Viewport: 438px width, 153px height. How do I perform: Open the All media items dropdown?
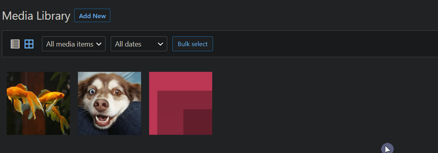[x=74, y=44]
